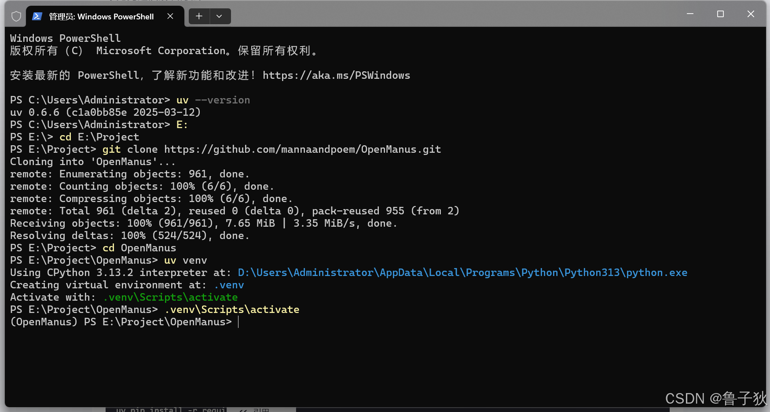The image size is (770, 412).
Task: Click the OpenManus GitHub clone URL
Action: click(303, 149)
